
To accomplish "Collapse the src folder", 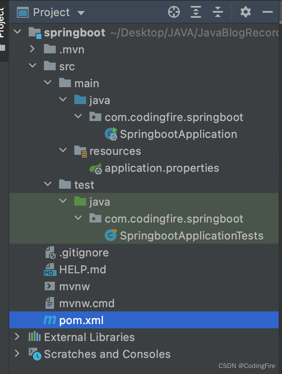I will (33, 66).
